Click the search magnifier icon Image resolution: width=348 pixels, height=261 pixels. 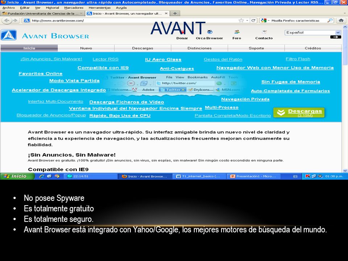click(x=330, y=20)
